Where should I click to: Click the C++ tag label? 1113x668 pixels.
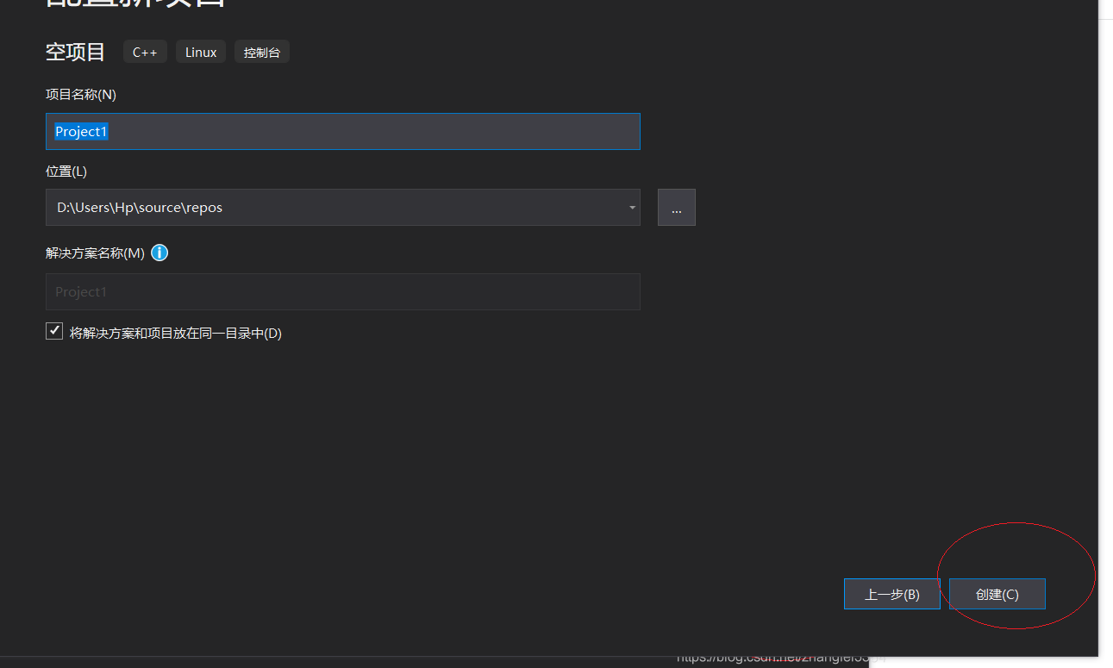coord(145,53)
